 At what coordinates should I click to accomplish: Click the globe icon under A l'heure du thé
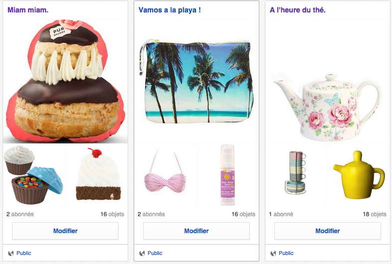coord(273,253)
